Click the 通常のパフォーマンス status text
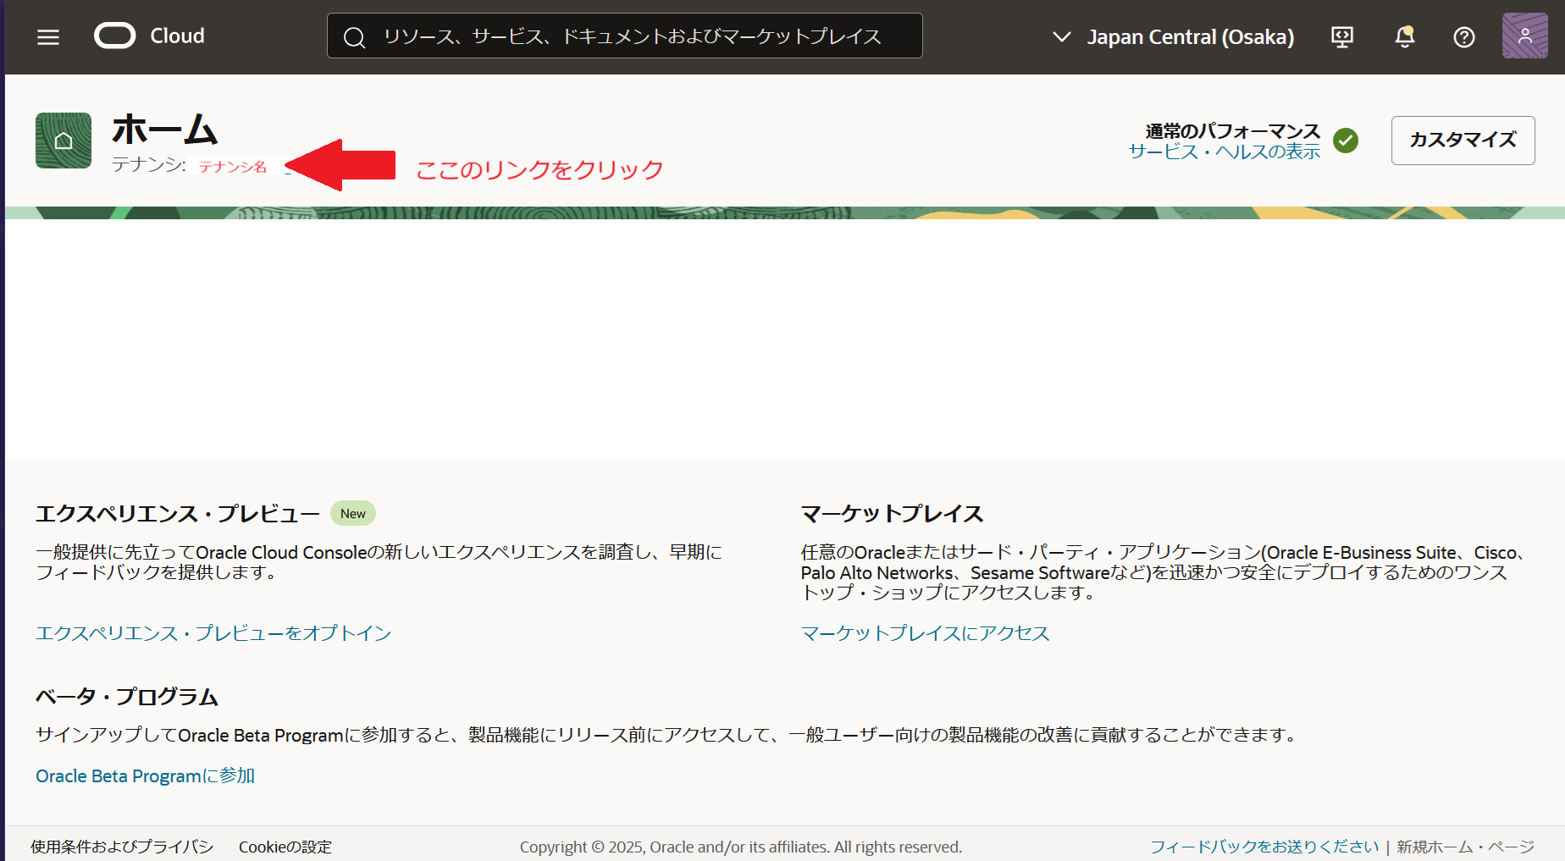The height and width of the screenshot is (861, 1565). pyautogui.click(x=1233, y=131)
